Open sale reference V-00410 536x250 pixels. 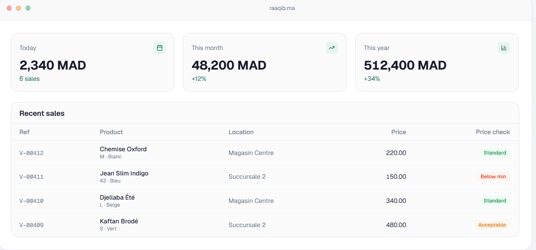[32, 201]
